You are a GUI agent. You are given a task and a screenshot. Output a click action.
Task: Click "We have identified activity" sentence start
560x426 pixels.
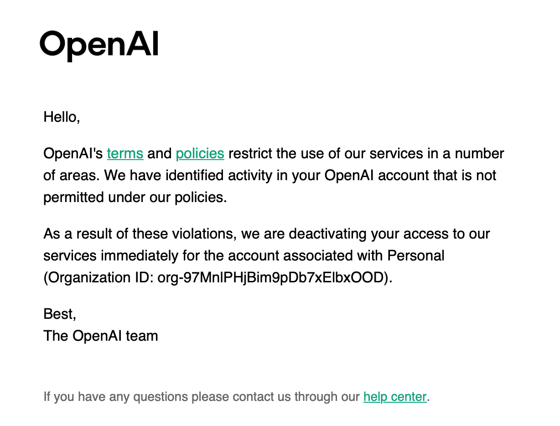tap(189, 176)
